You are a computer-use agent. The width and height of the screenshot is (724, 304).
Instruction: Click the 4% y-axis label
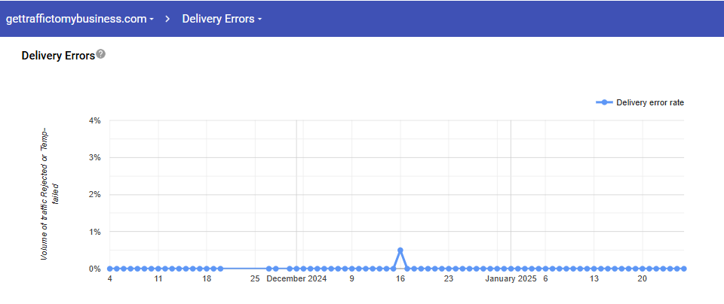(95, 120)
